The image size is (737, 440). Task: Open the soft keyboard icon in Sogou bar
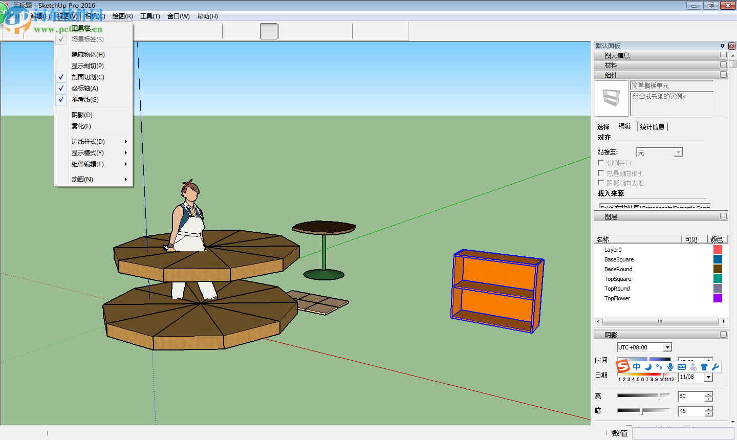pyautogui.click(x=682, y=367)
